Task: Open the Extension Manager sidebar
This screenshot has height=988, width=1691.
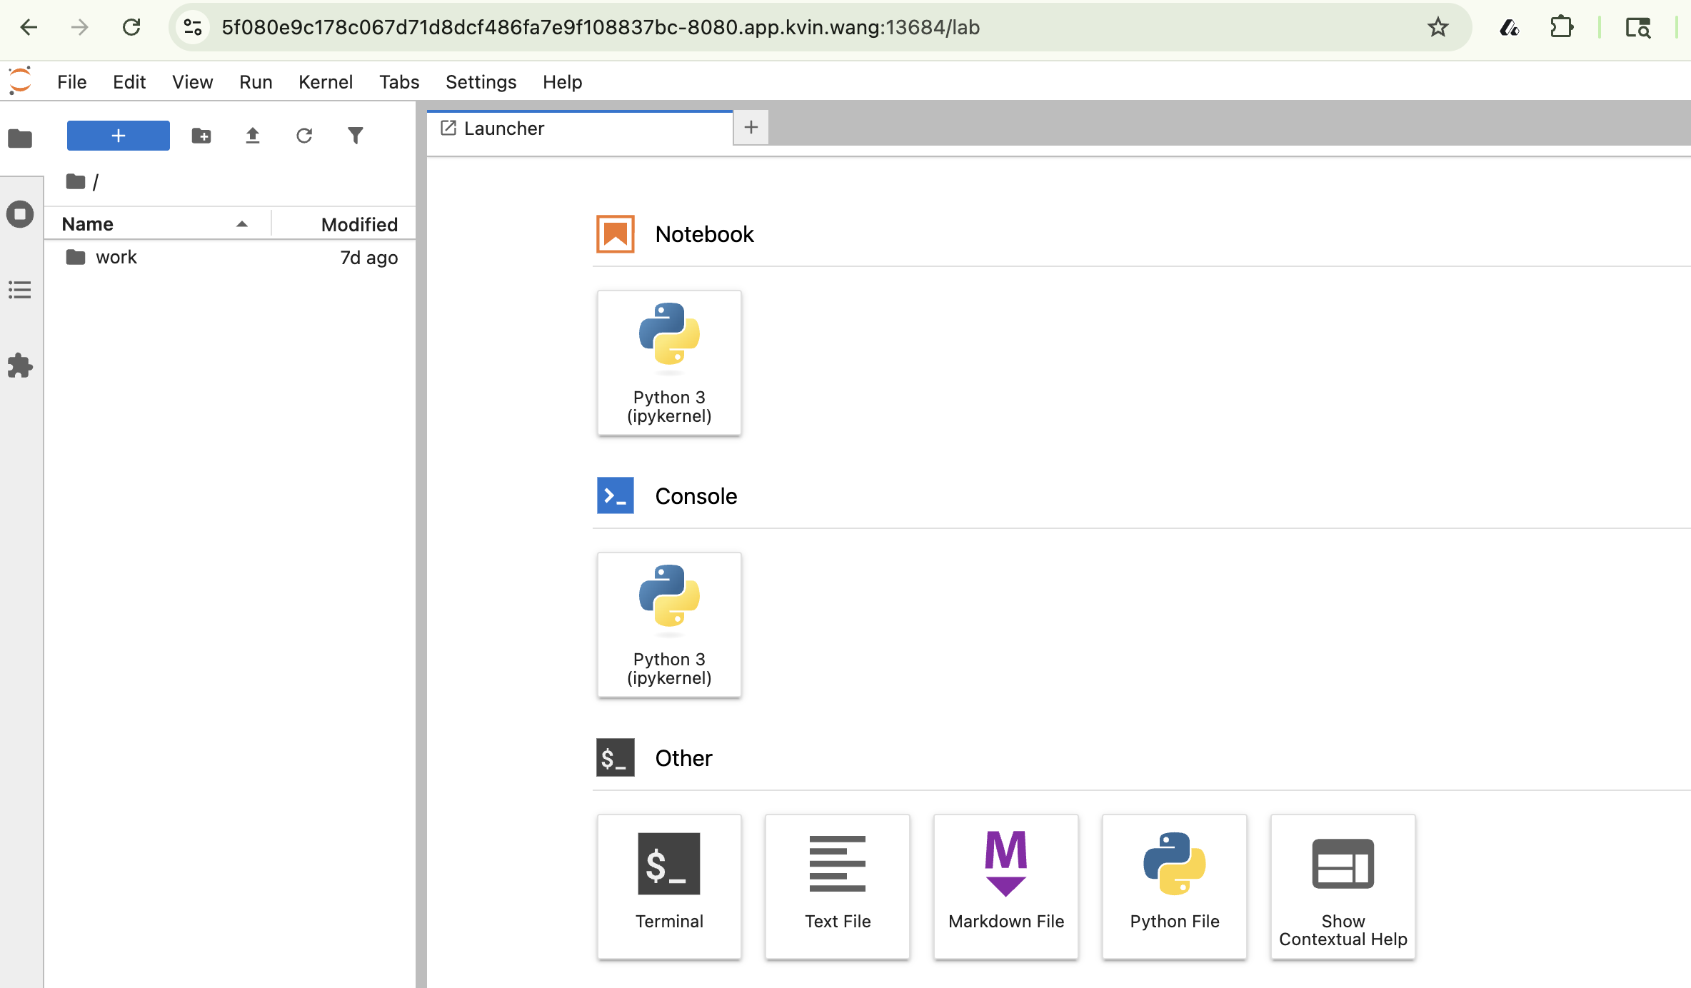Action: click(20, 366)
